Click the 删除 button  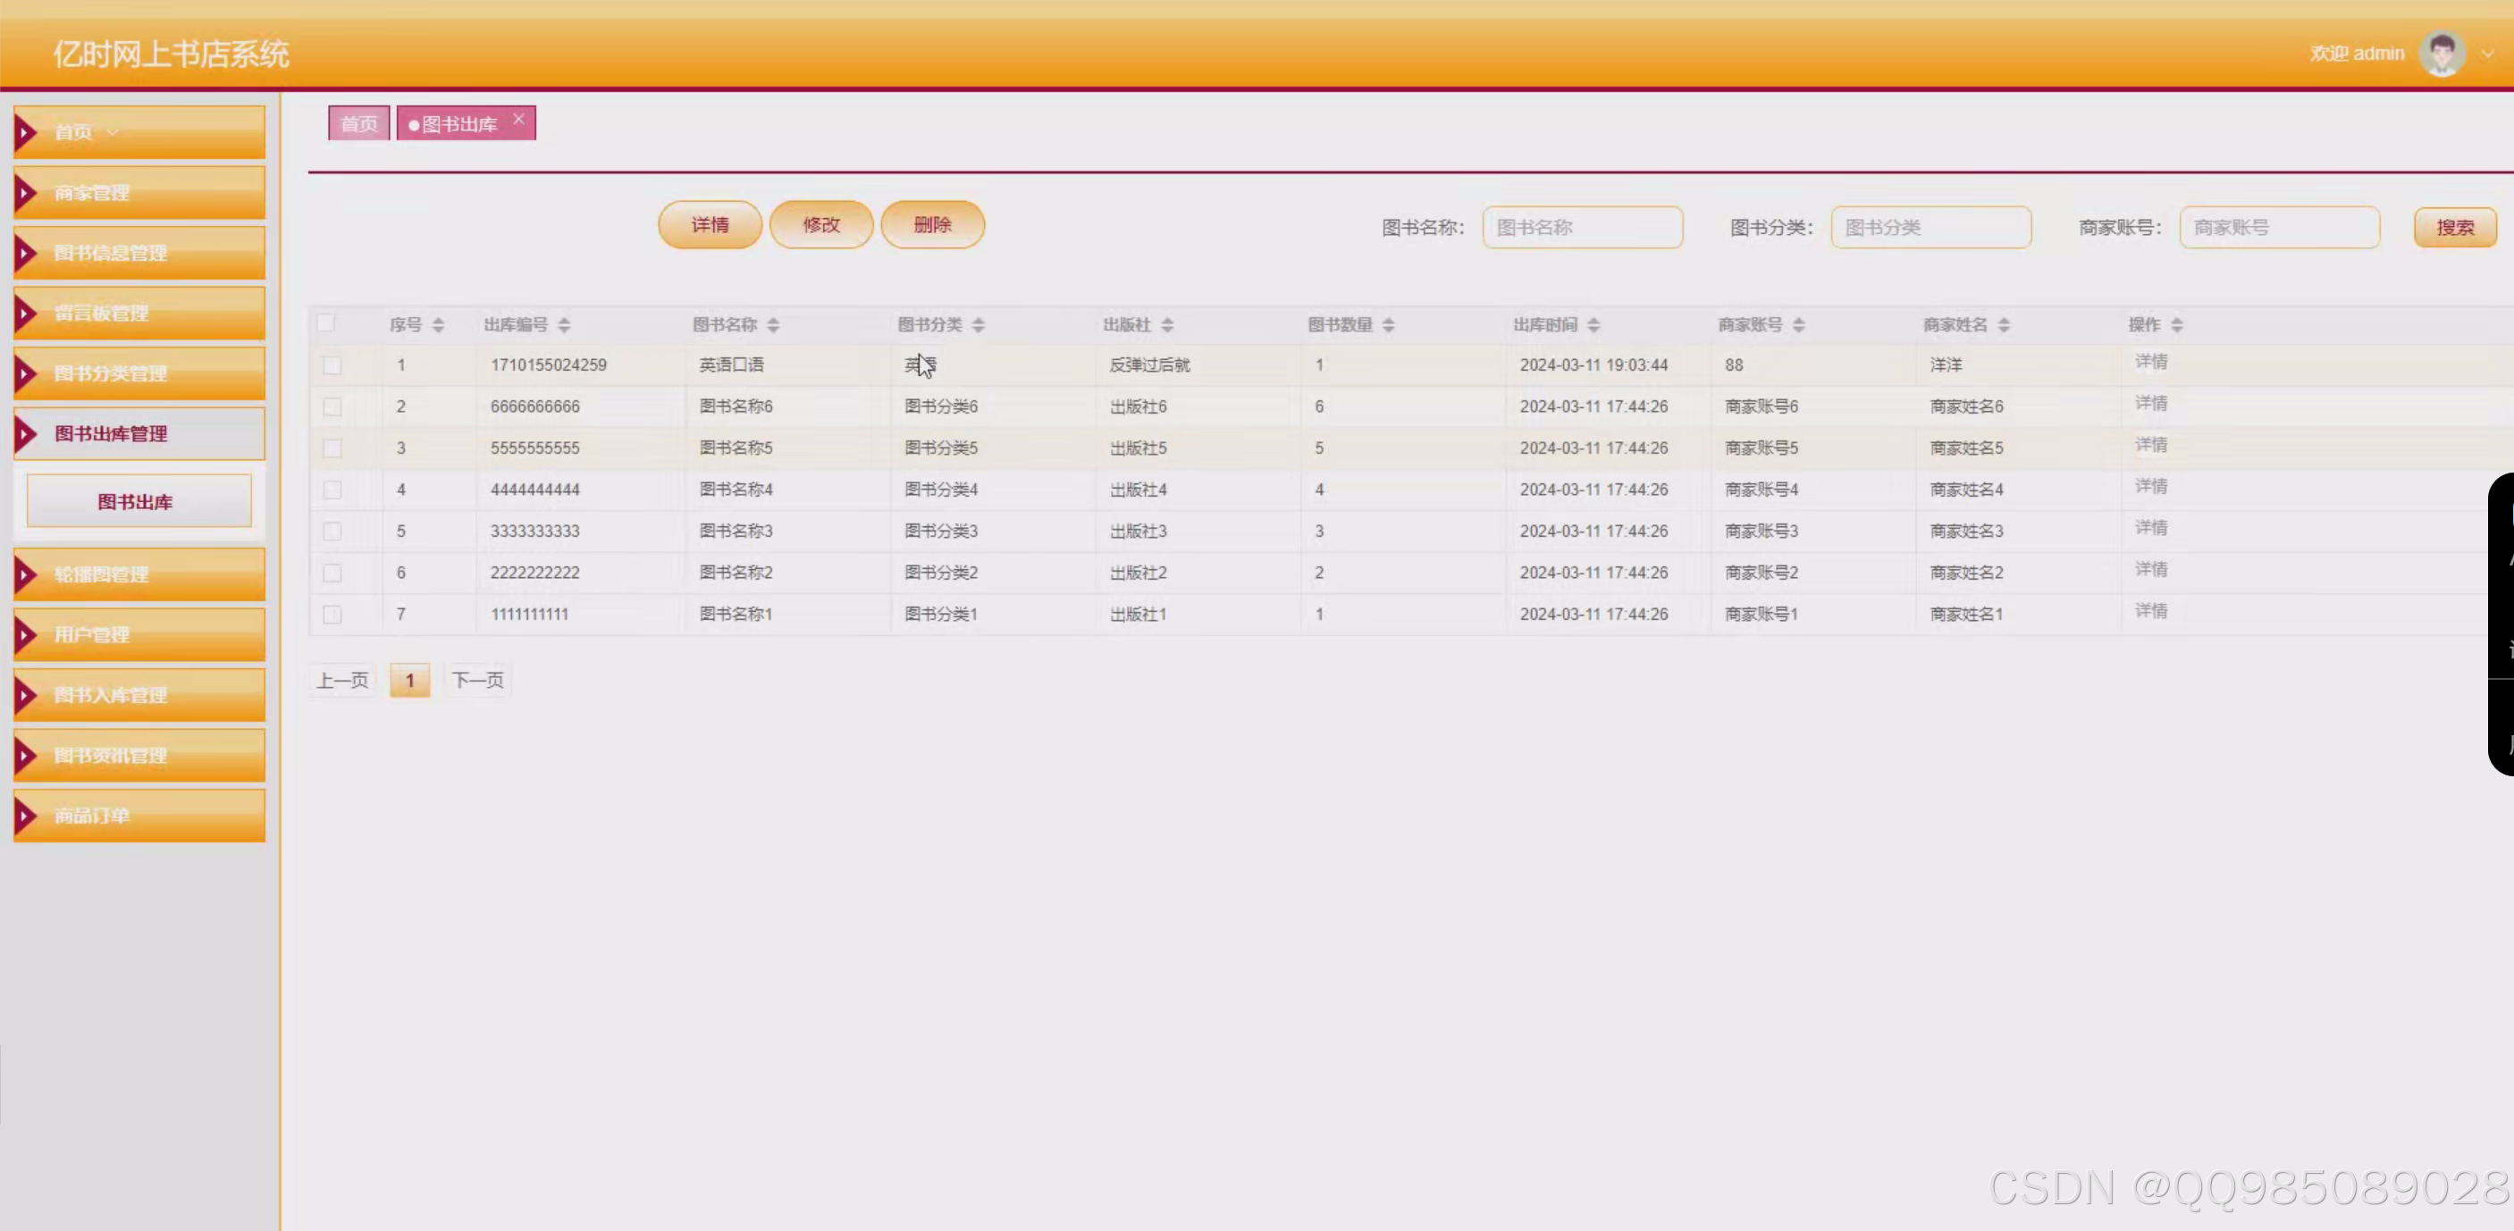click(x=932, y=225)
